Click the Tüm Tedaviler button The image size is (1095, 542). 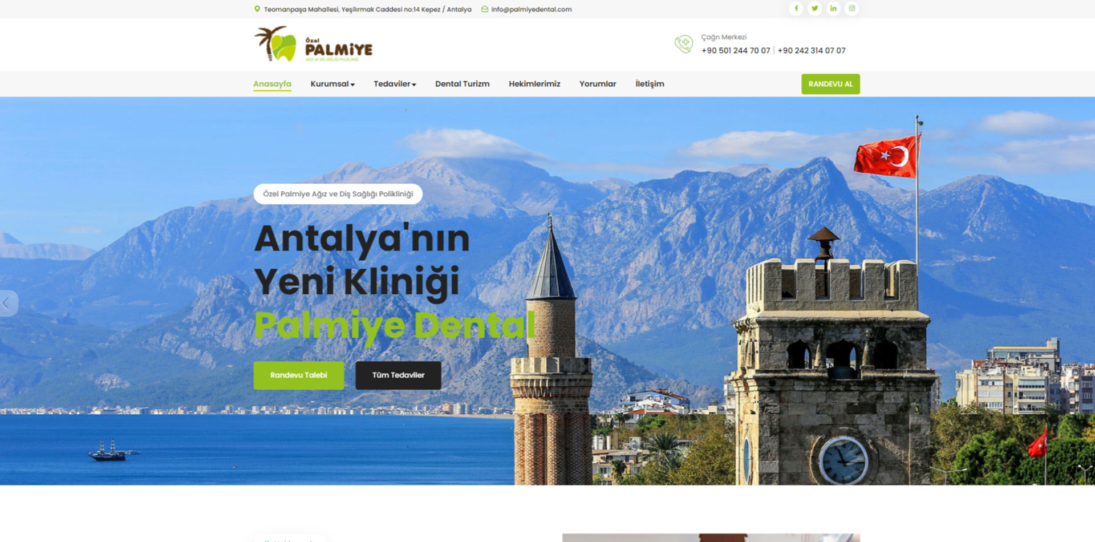(398, 375)
